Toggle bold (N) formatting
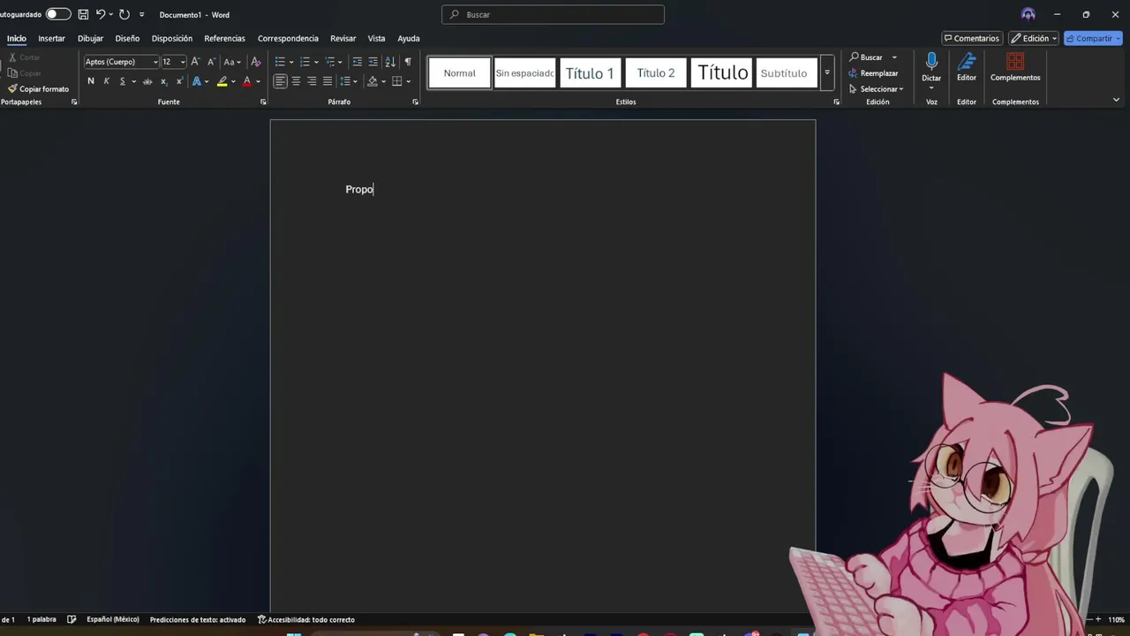 (91, 80)
